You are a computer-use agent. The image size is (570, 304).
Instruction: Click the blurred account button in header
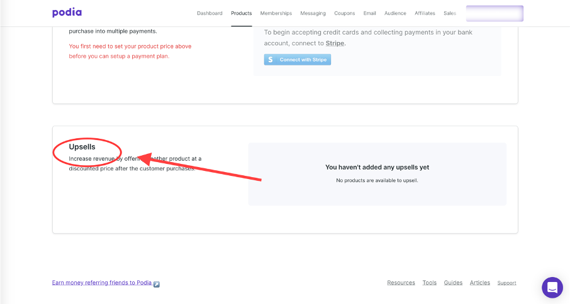tap(495, 13)
